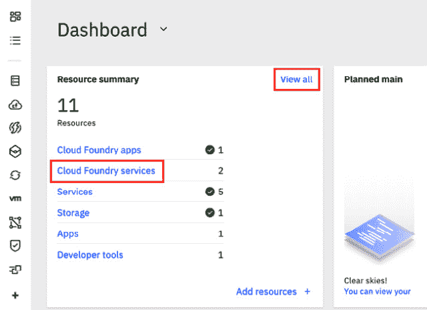
Task: Open the Observability sidebar icon
Action: (x=15, y=269)
